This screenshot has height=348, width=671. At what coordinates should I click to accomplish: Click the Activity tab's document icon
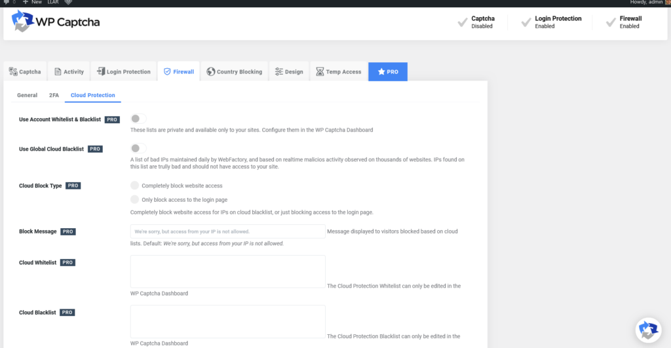point(58,71)
